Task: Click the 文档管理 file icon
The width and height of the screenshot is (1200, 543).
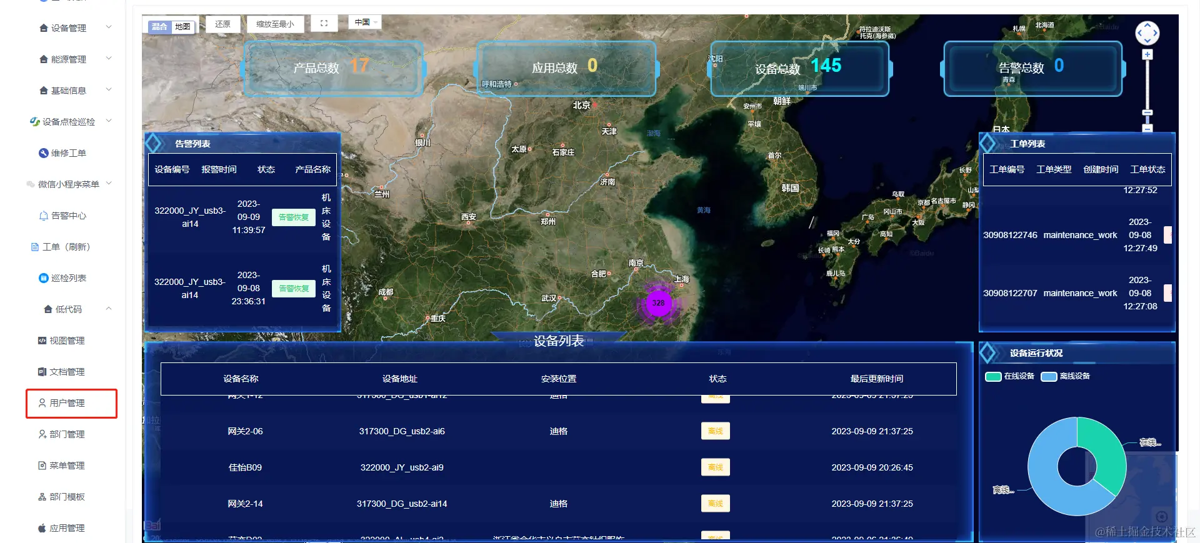Action: [42, 372]
